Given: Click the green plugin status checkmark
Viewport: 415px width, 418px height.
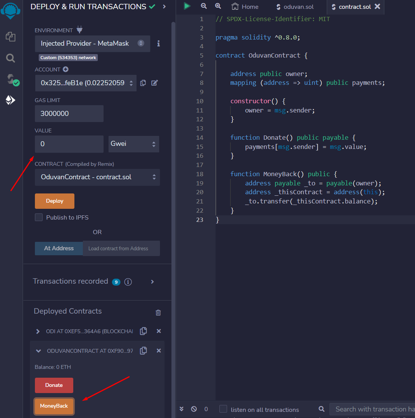Looking at the screenshot, I should [x=152, y=7].
